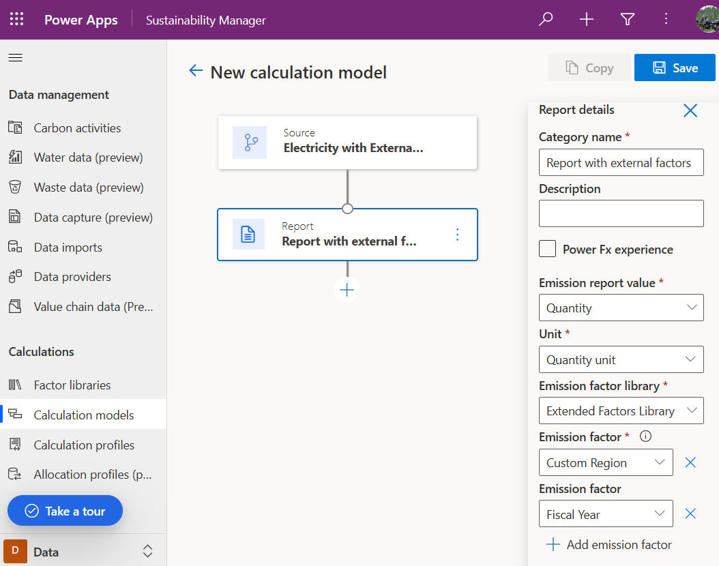
Task: Click the Report node document icon
Action: coord(248,234)
